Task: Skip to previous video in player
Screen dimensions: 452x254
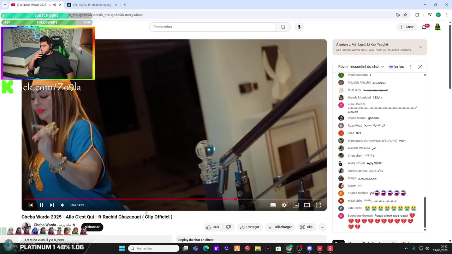Action: [x=31, y=205]
